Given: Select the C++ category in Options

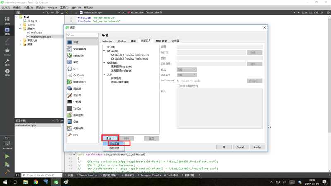Looking at the screenshot, I should tap(82, 69).
